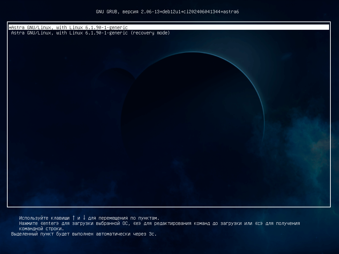Click the asterisk marker beside the selected entry

tap(10, 27)
